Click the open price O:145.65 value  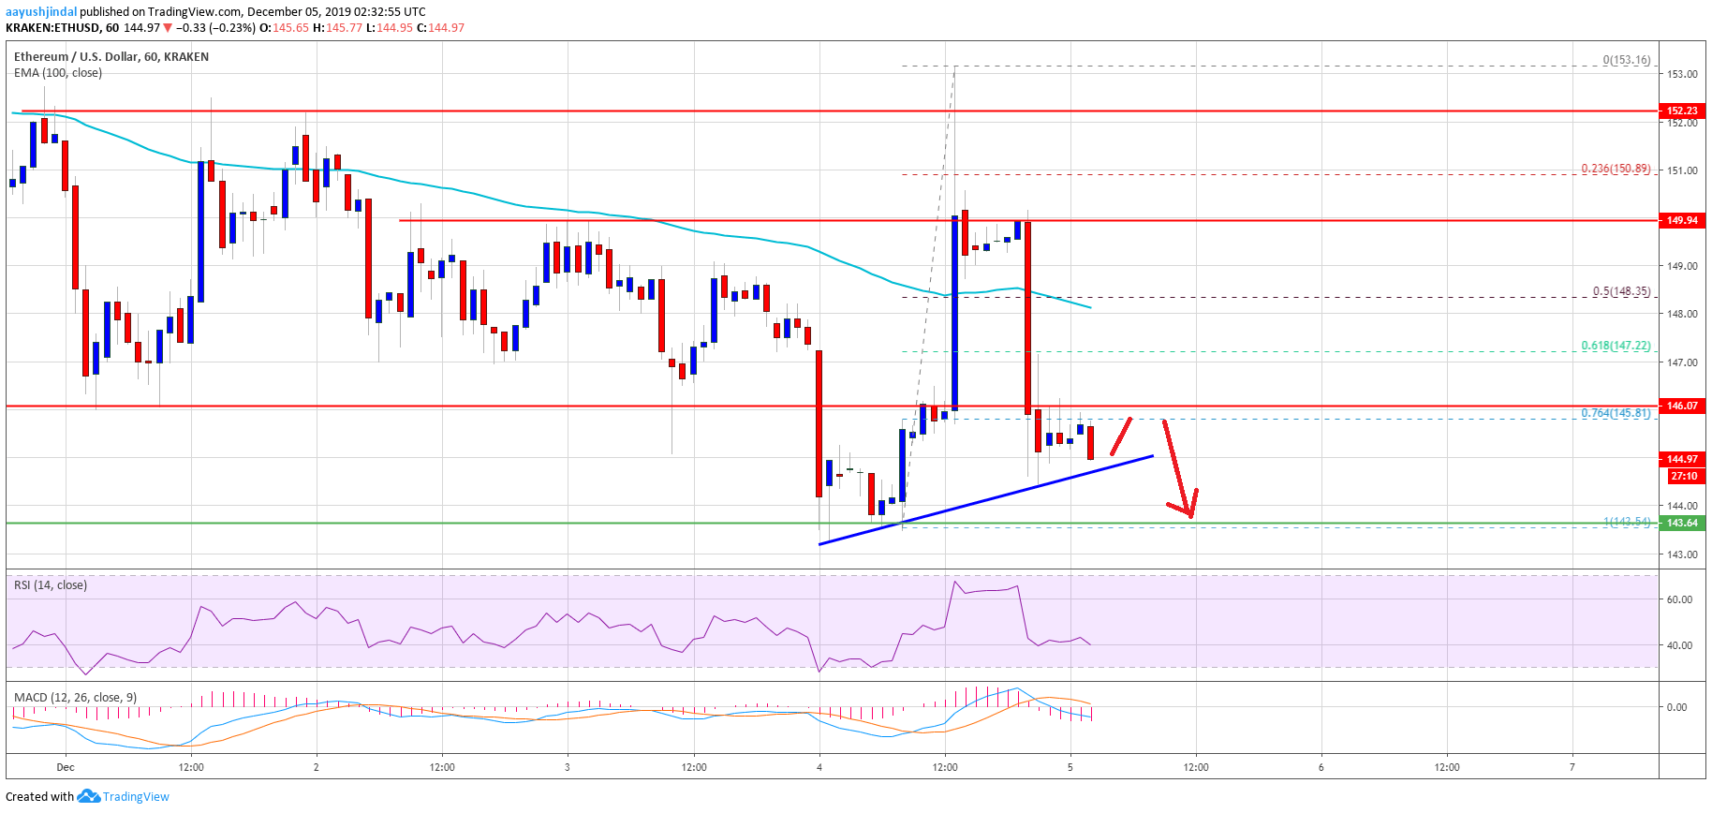click(284, 28)
